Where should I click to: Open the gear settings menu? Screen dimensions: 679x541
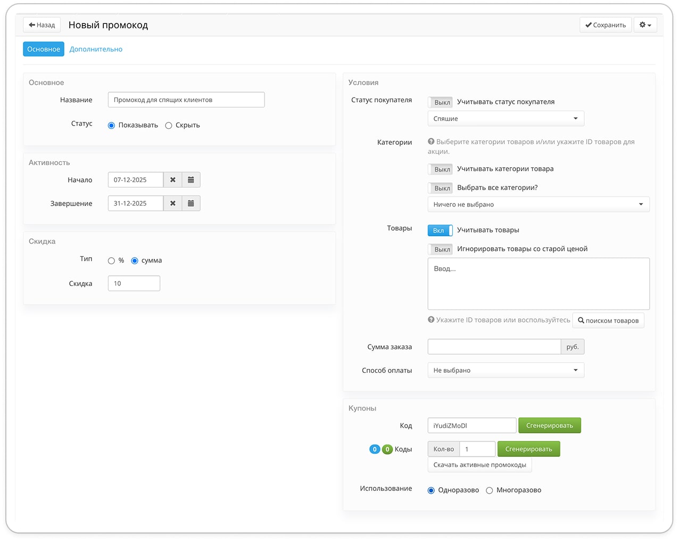click(645, 25)
